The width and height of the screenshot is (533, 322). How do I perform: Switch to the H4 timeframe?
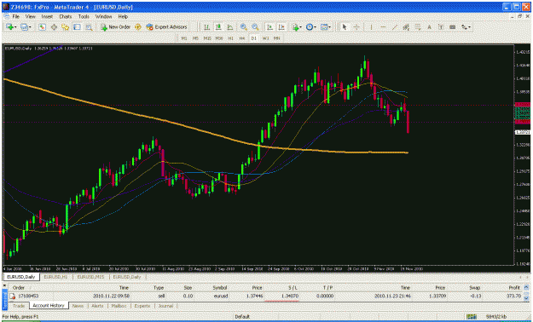242,38
